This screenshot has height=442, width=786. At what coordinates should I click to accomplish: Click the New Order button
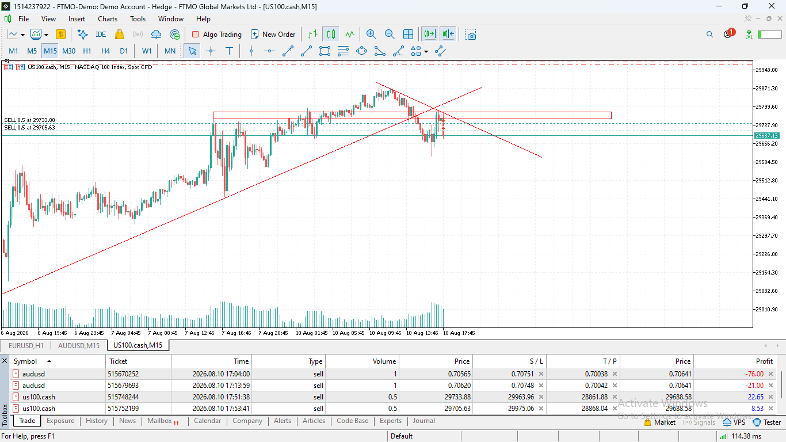coord(273,35)
